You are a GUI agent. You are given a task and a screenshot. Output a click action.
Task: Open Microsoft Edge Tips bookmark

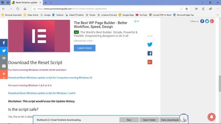click(x=183, y=15)
